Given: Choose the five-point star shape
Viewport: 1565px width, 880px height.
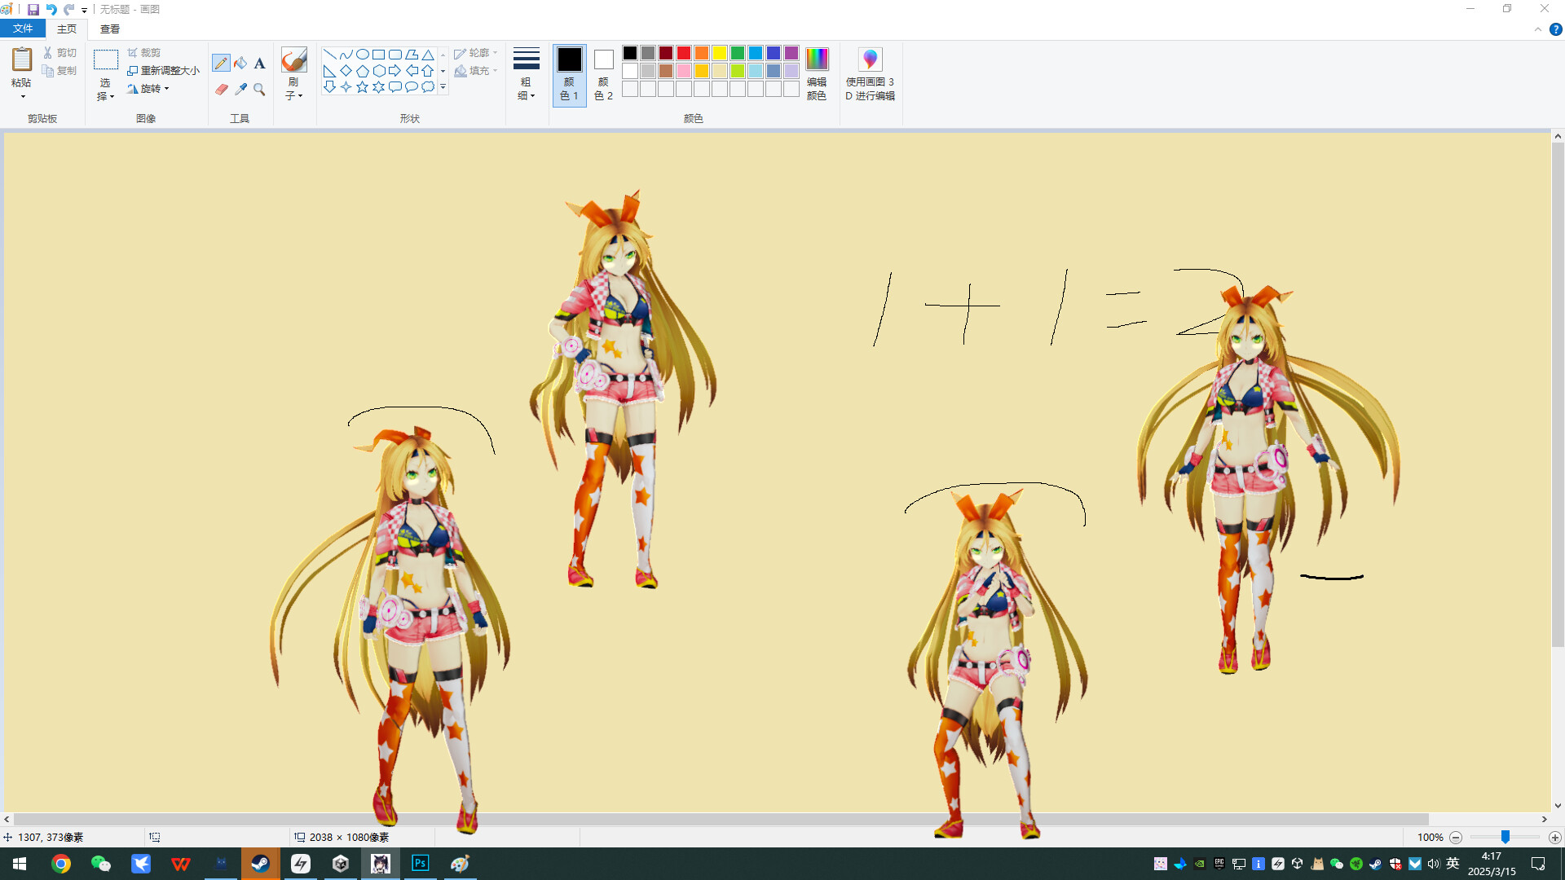Looking at the screenshot, I should (362, 87).
